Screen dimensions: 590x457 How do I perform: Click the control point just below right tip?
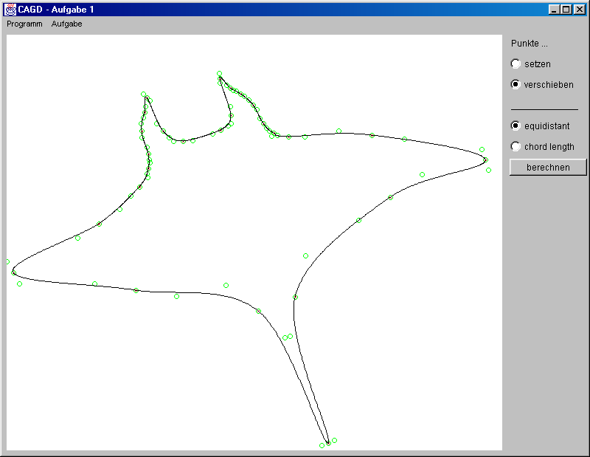coord(488,171)
